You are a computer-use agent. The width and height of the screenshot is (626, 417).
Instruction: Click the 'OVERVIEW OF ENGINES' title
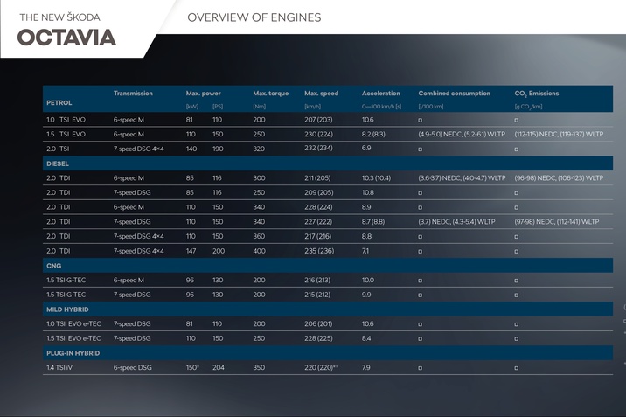pos(254,17)
